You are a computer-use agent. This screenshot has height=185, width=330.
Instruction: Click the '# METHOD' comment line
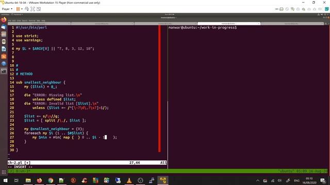click(x=24, y=74)
